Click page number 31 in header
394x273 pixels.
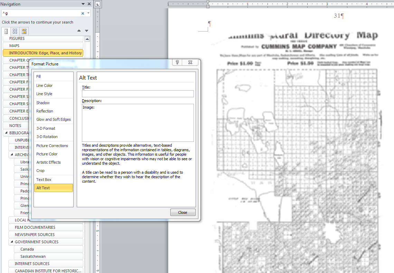337,16
